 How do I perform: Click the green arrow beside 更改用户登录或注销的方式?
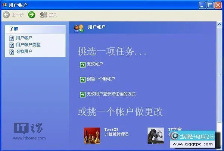(x=83, y=94)
